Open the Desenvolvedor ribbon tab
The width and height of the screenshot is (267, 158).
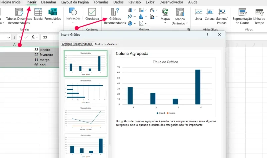171,2
